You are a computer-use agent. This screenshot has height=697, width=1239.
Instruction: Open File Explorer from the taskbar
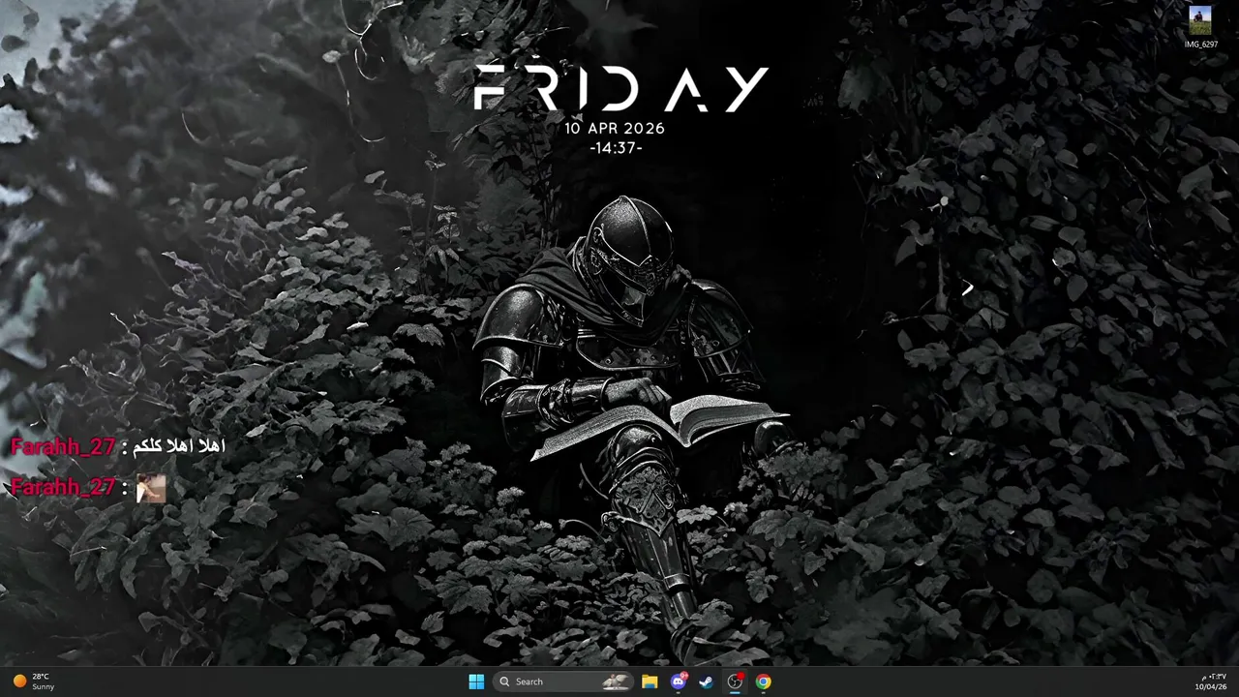[x=650, y=682]
